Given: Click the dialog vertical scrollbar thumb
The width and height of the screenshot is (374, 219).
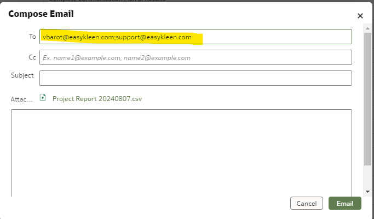Looking at the screenshot, I should coord(367,99).
